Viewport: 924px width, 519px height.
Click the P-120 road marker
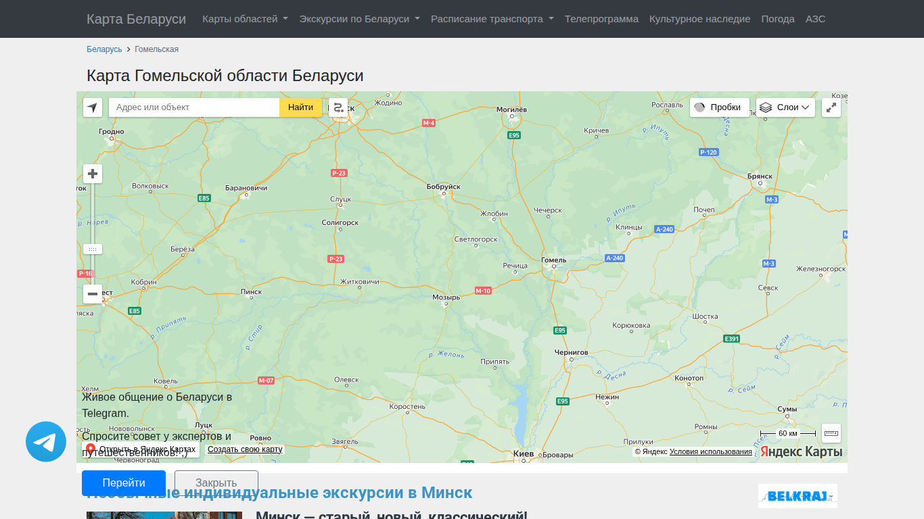[708, 152]
